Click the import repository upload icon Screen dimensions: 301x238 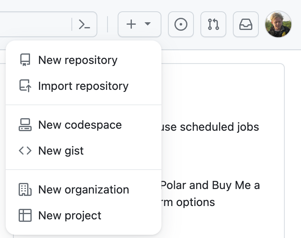click(x=25, y=86)
